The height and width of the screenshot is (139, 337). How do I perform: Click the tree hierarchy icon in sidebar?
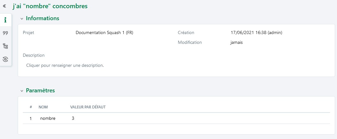point(5,46)
